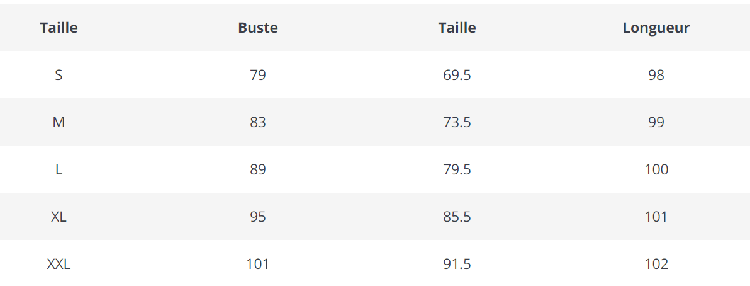Click bust value 95 in XL row
750x286 pixels.
point(258,217)
